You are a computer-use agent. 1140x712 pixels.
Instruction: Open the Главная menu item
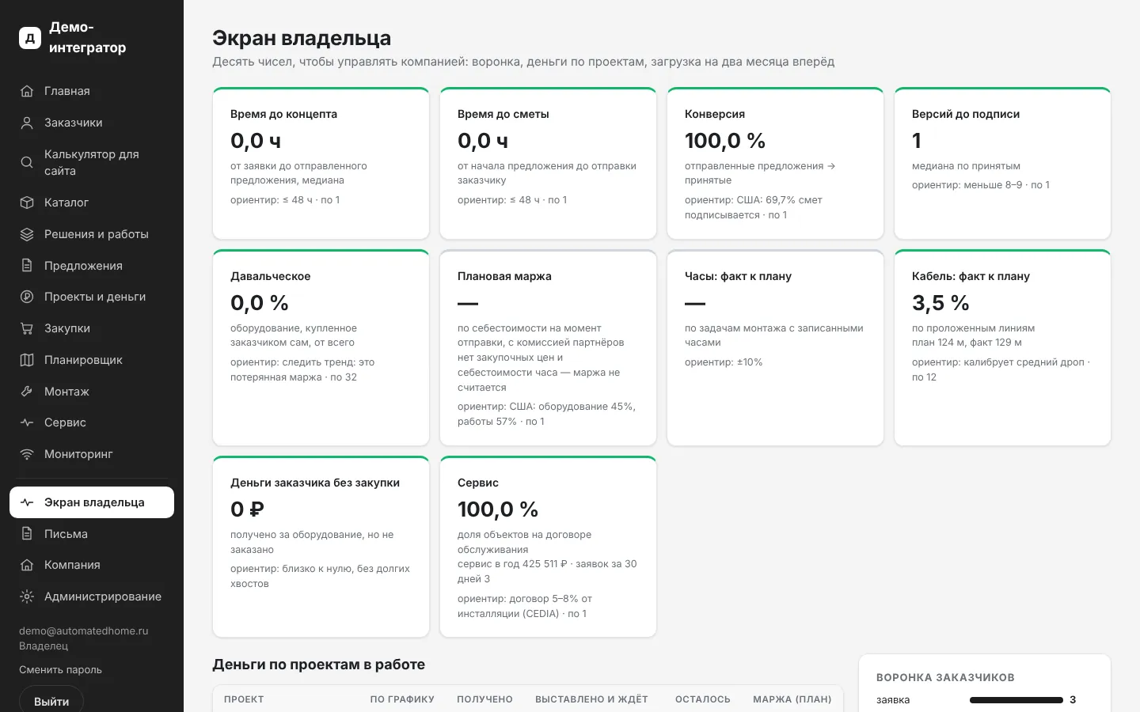pos(92,91)
